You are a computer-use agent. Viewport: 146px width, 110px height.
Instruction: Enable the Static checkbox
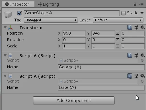pyautogui.click(x=124, y=13)
